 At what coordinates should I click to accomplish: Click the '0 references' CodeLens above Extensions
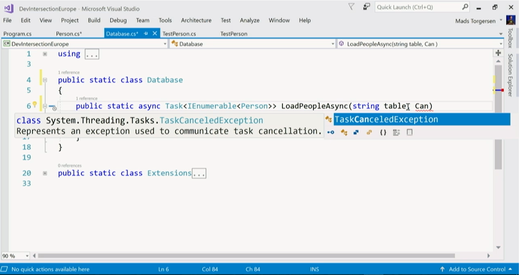tap(70, 166)
